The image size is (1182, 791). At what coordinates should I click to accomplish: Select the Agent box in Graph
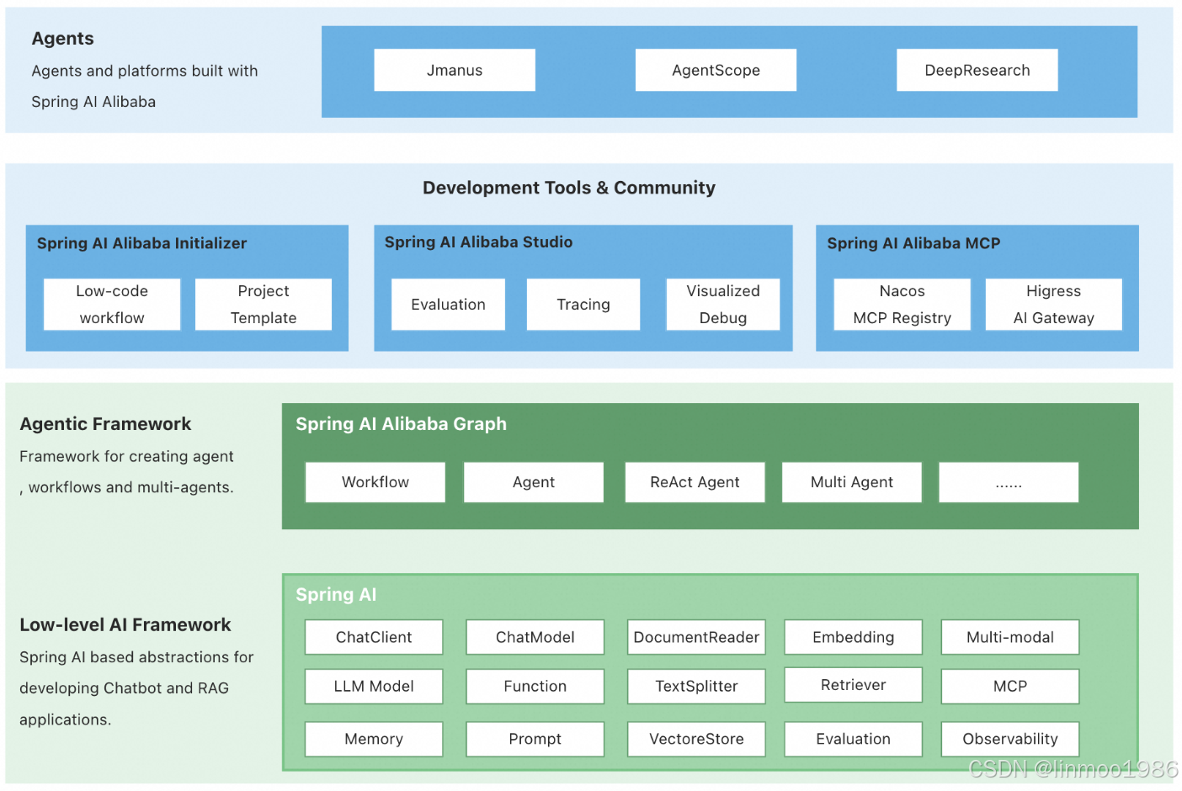pos(534,482)
